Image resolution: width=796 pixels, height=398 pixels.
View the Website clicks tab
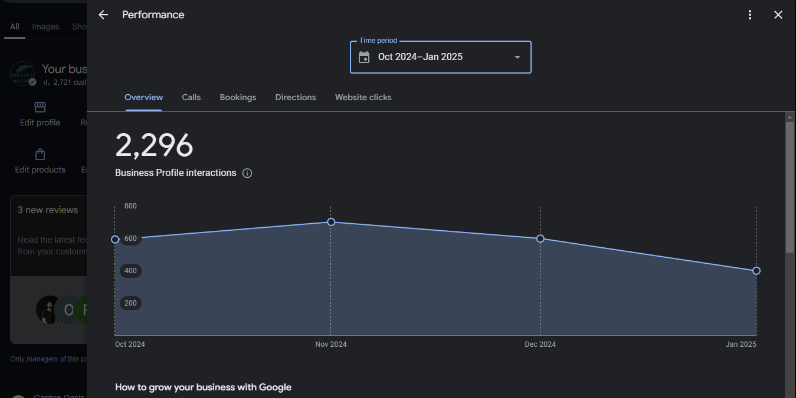coord(363,97)
